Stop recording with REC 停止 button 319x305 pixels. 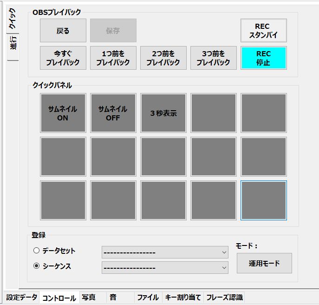[263, 58]
